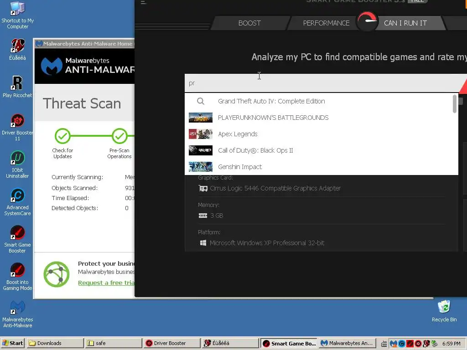Select the IObit Uninstaller desktop icon
467x350 pixels.
[17, 165]
